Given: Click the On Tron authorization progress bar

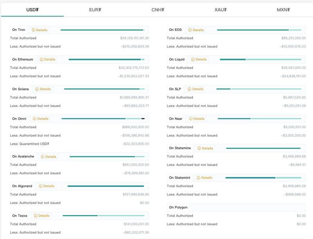Looking at the screenshot, I should click(x=102, y=30).
